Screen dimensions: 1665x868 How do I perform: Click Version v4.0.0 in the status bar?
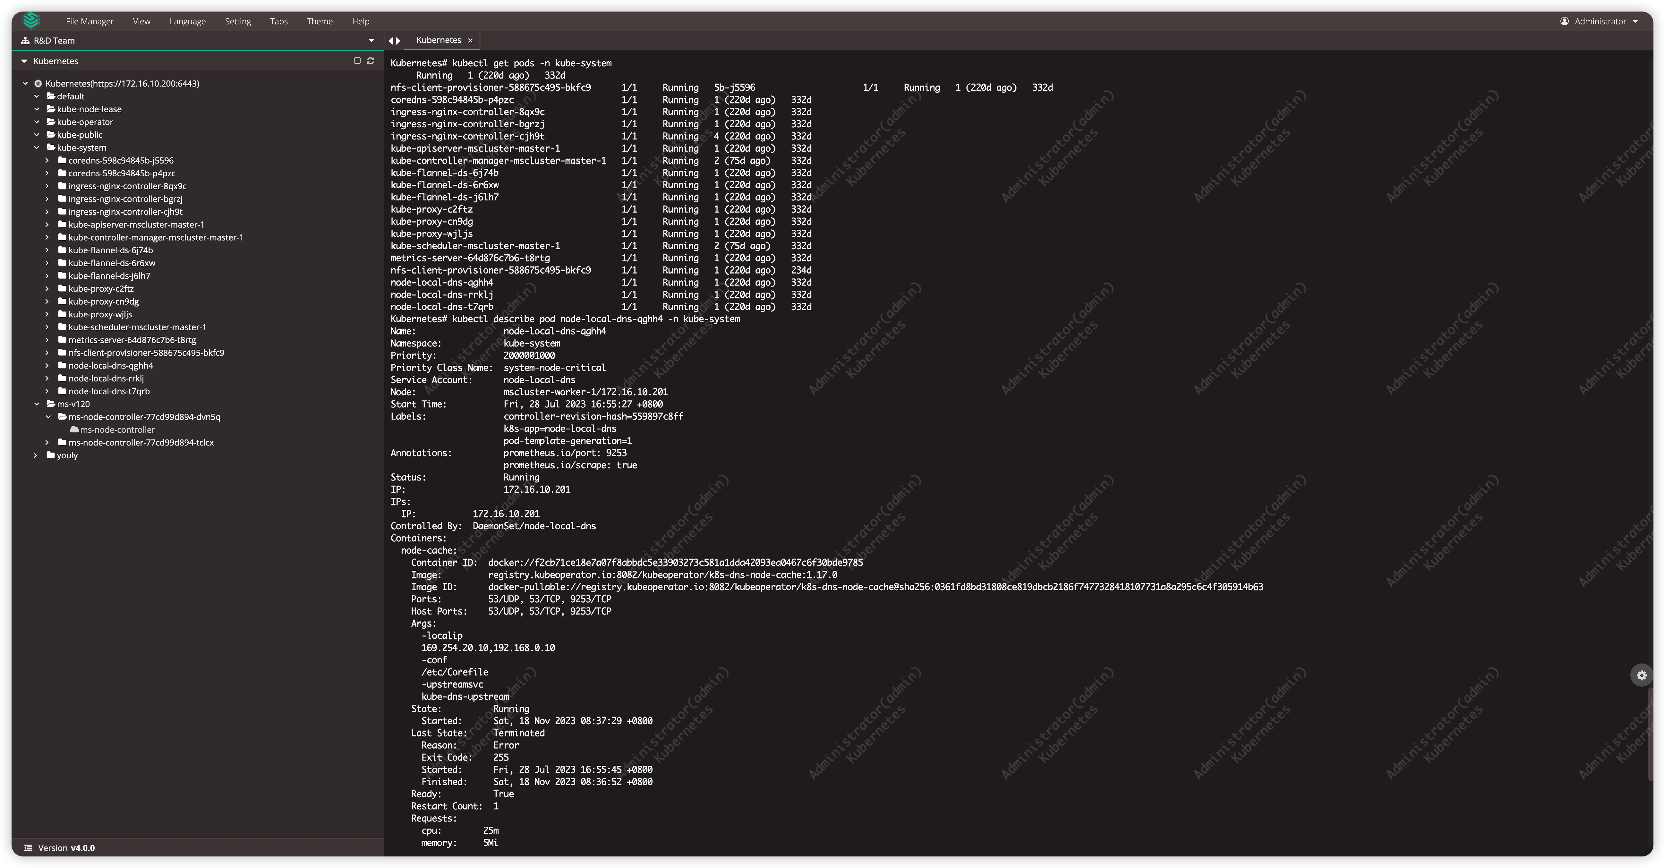coord(66,848)
